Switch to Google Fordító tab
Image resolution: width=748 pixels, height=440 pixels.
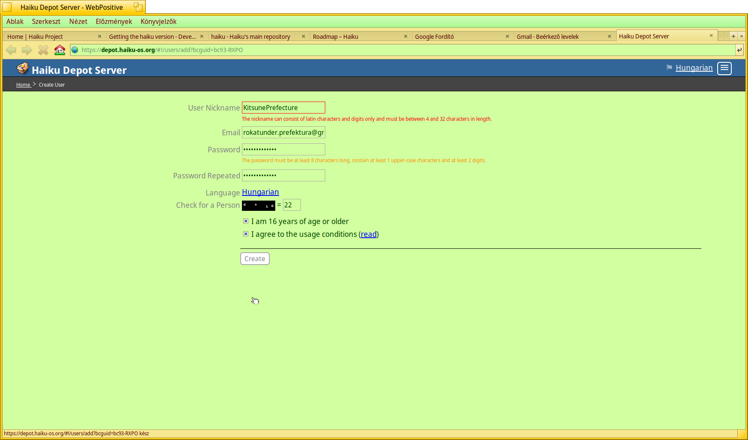[x=462, y=36]
